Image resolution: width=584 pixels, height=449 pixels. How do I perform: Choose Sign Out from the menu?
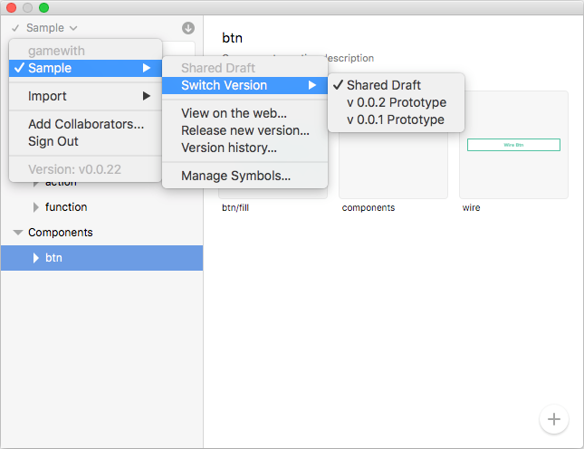point(85,141)
